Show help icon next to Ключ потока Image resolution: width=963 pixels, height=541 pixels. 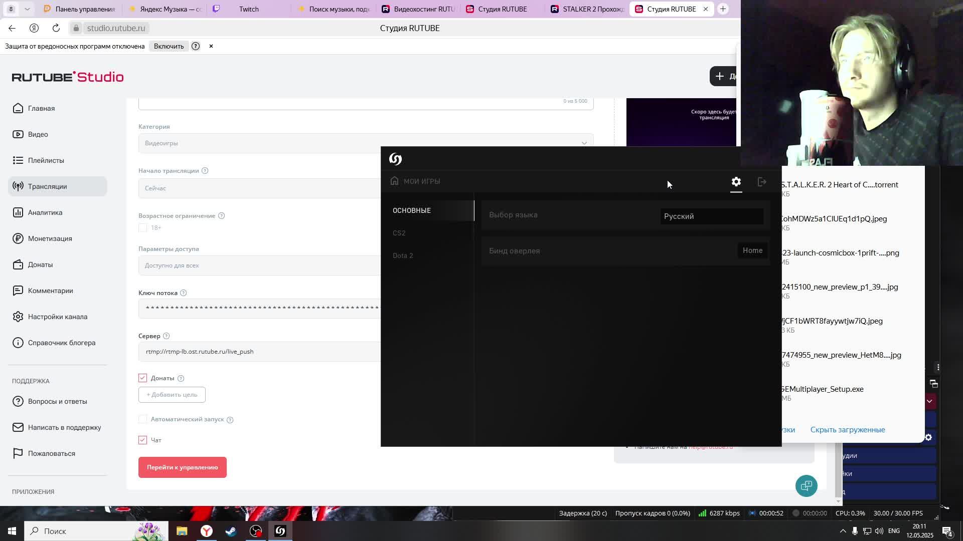(x=183, y=293)
